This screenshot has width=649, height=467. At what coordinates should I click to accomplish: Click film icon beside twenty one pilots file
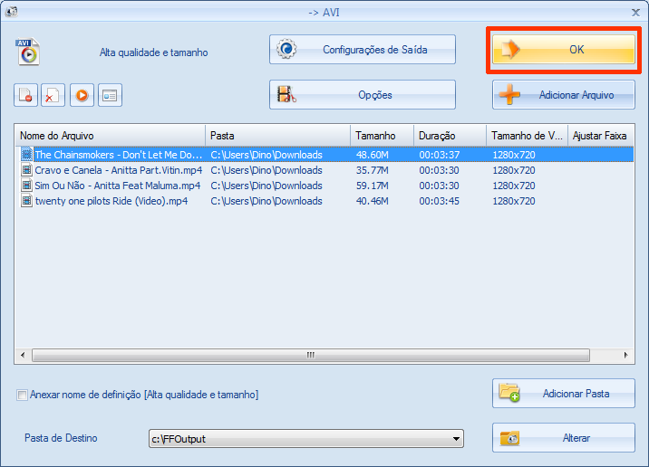click(26, 201)
